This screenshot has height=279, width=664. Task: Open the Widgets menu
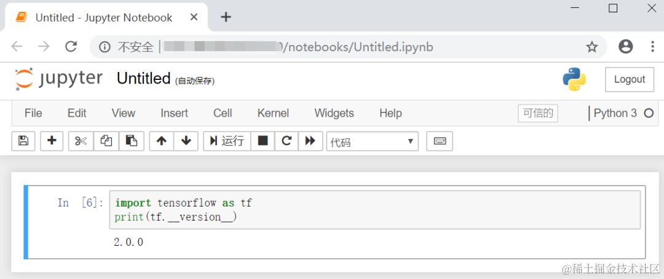(x=334, y=113)
